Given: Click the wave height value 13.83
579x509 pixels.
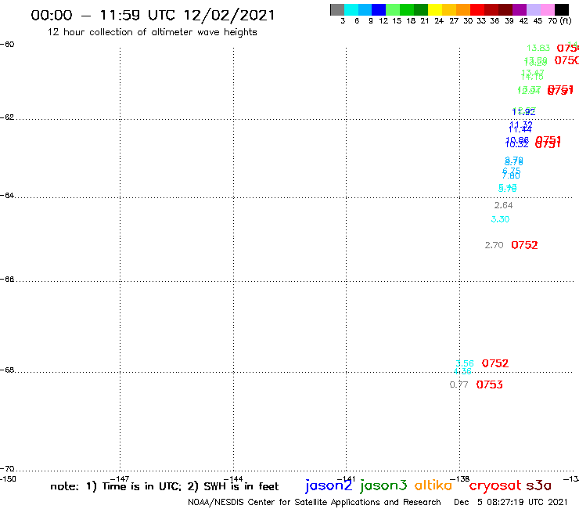Looking at the screenshot, I should (538, 48).
